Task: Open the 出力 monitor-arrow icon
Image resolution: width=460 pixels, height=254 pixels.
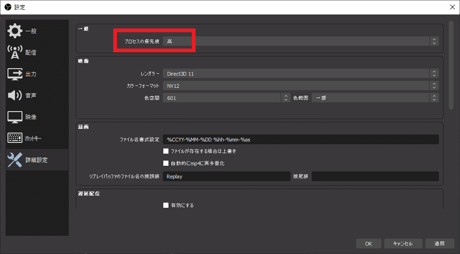Action: click(x=15, y=74)
